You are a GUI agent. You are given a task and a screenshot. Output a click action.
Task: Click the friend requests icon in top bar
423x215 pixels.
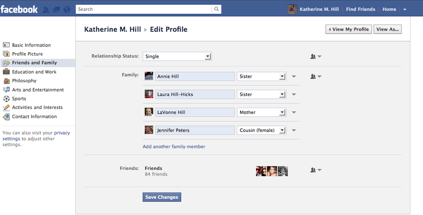[x=46, y=9]
